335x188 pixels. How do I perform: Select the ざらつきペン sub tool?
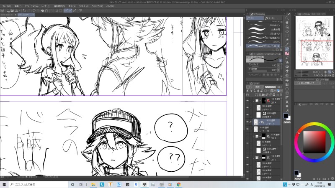(x=263, y=34)
